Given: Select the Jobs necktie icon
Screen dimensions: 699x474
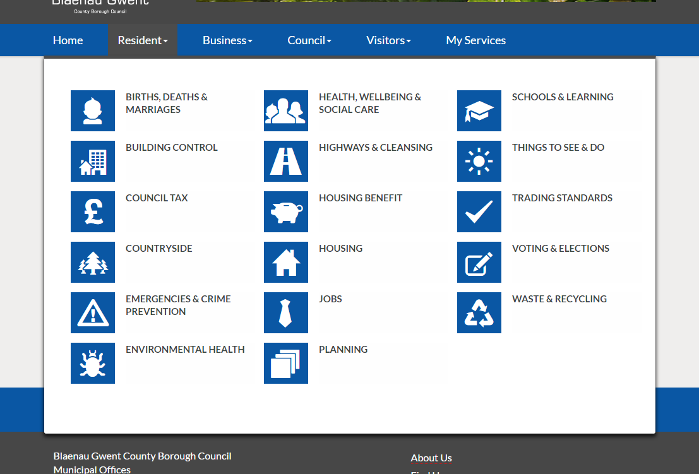Looking at the screenshot, I should [x=286, y=312].
